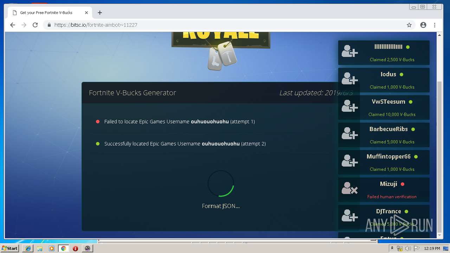The image size is (450, 253).
Task: Click 'Failed human verification' text
Action: tap(392, 197)
